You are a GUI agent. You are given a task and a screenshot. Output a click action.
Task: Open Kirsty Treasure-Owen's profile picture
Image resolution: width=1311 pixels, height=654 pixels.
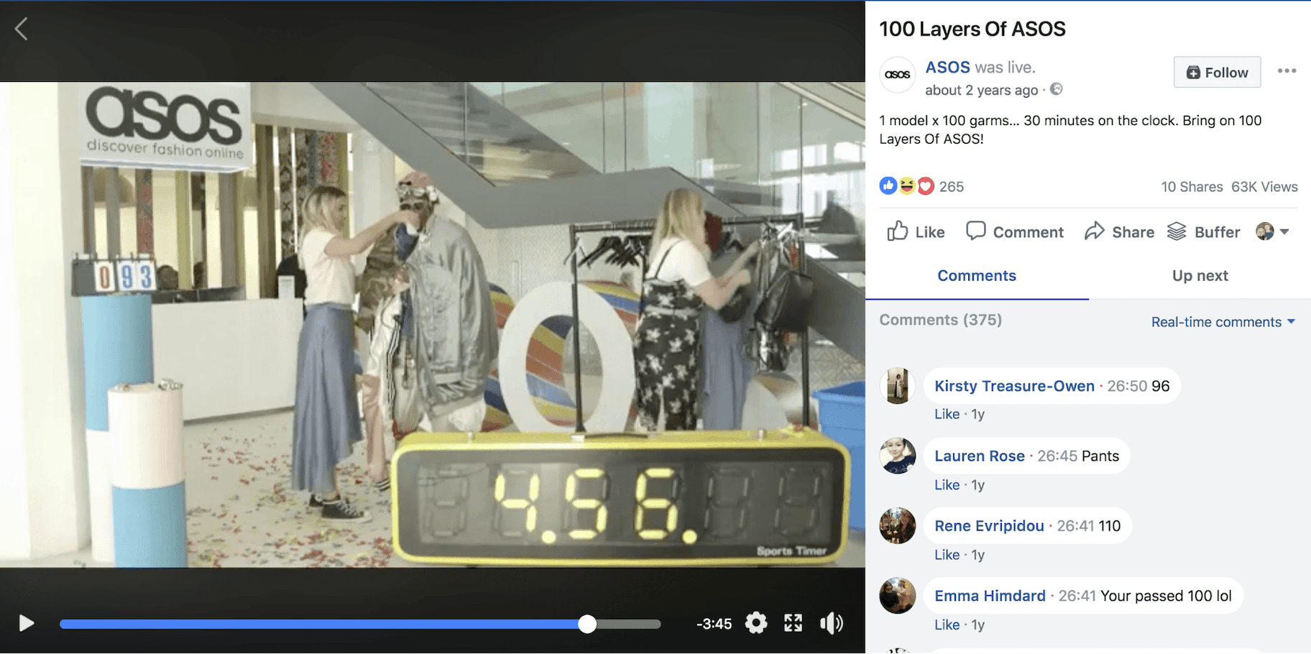[897, 386]
